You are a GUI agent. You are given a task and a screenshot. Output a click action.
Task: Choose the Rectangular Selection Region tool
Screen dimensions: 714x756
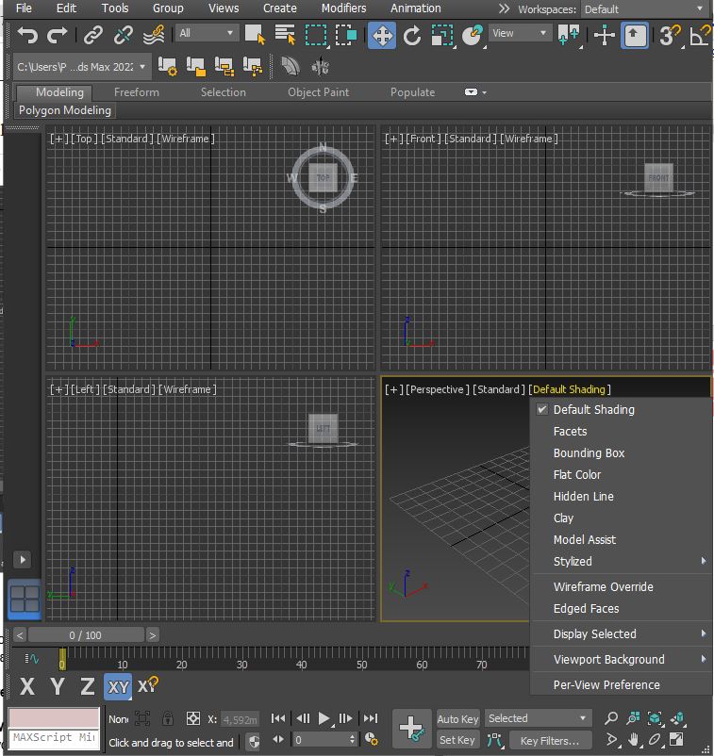point(316,35)
